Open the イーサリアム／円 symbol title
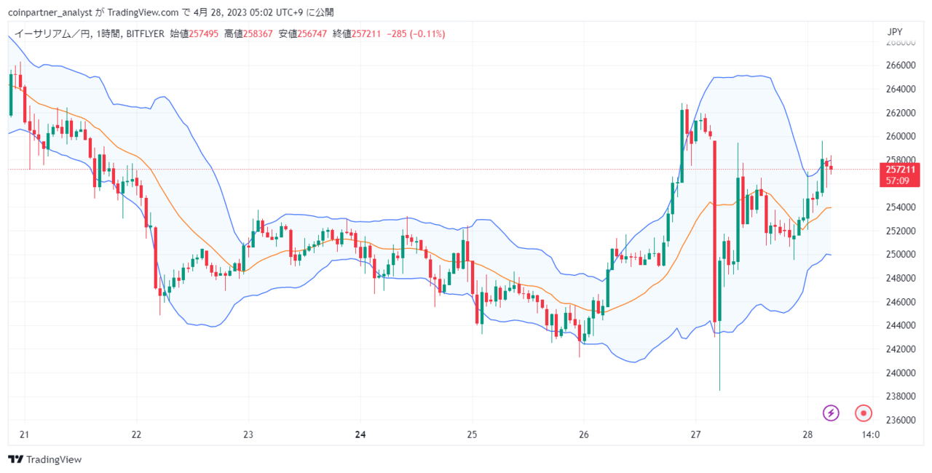Image resolution: width=932 pixels, height=473 pixels. pos(53,34)
